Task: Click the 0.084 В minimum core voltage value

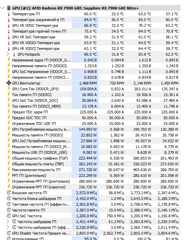Action: pos(117,60)
